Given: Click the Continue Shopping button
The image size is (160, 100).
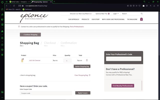Looking at the screenshot, I should point(30,34).
